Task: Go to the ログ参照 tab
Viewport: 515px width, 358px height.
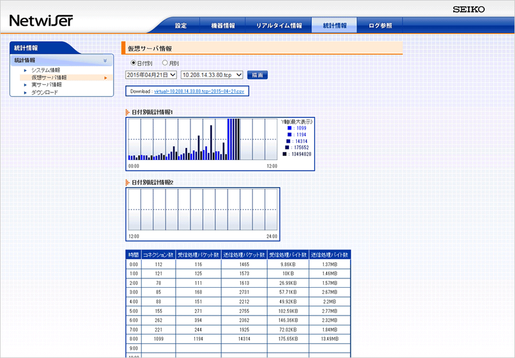Action: (x=381, y=26)
